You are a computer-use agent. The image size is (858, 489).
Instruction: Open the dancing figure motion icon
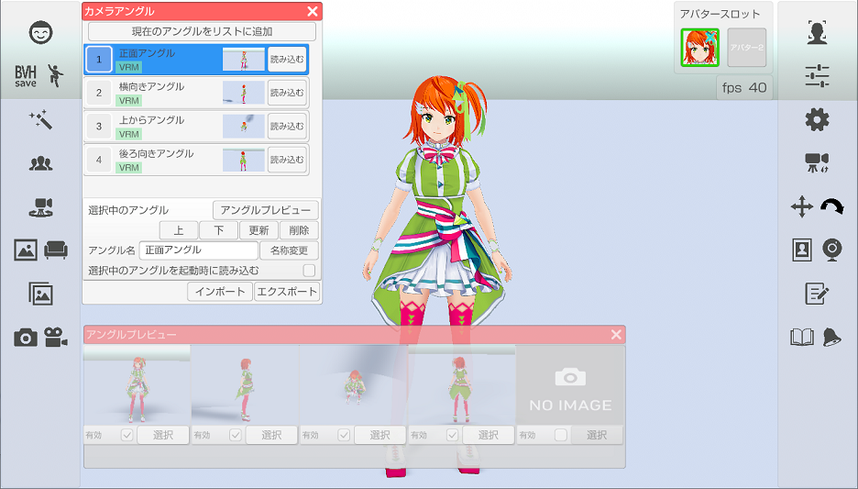point(55,75)
